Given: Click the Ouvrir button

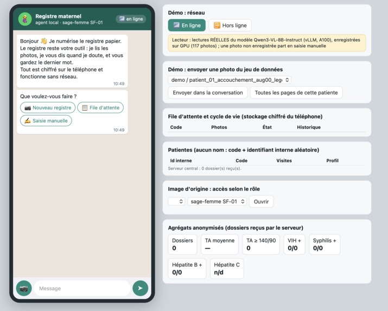Looking at the screenshot, I should coord(262,201).
